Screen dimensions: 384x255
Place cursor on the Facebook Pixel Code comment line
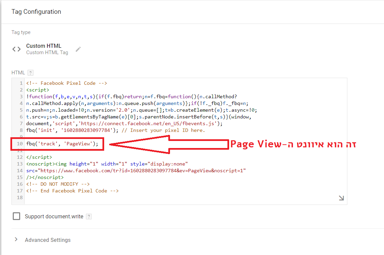[x=67, y=83]
